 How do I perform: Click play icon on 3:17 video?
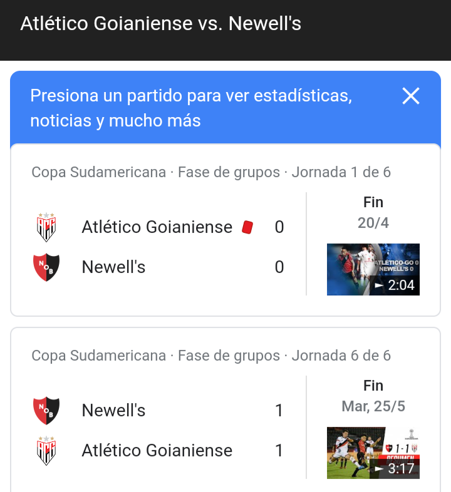point(379,469)
